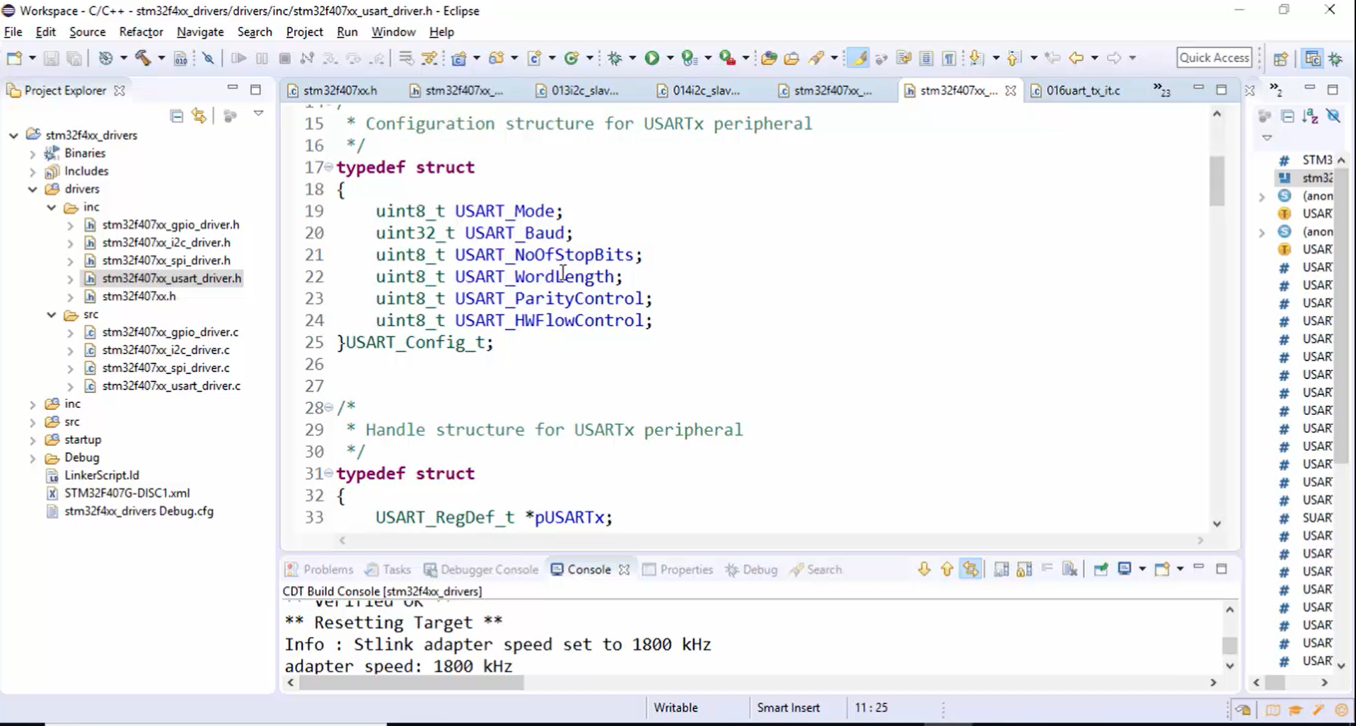
Task: Open the Refactor menu
Action: pos(141,32)
